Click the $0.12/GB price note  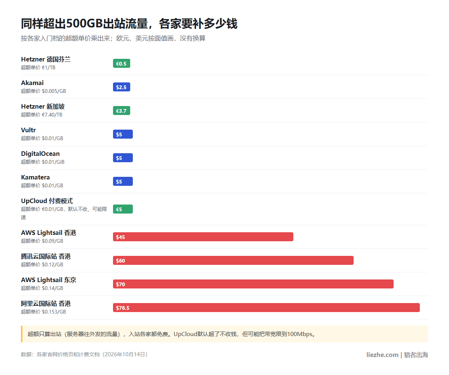coord(42,264)
